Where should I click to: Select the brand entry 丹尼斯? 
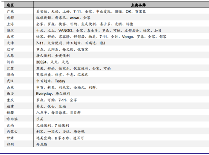click(x=41, y=144)
